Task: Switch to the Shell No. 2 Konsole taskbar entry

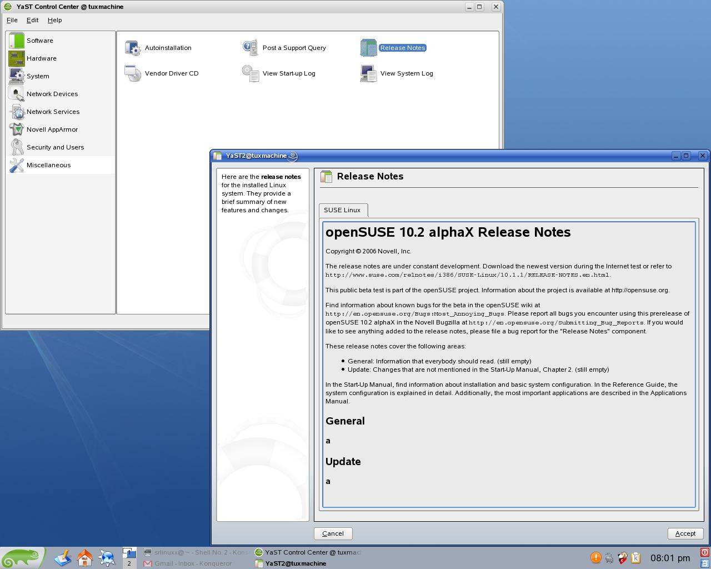Action: coord(196,552)
